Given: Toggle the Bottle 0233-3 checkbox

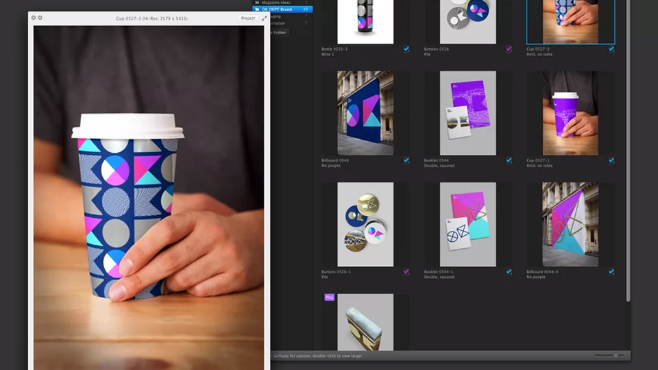Looking at the screenshot, I should (x=406, y=49).
